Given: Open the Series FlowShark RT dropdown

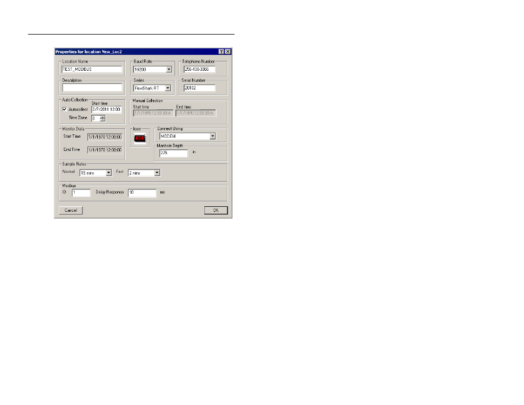Looking at the screenshot, I should coord(168,88).
